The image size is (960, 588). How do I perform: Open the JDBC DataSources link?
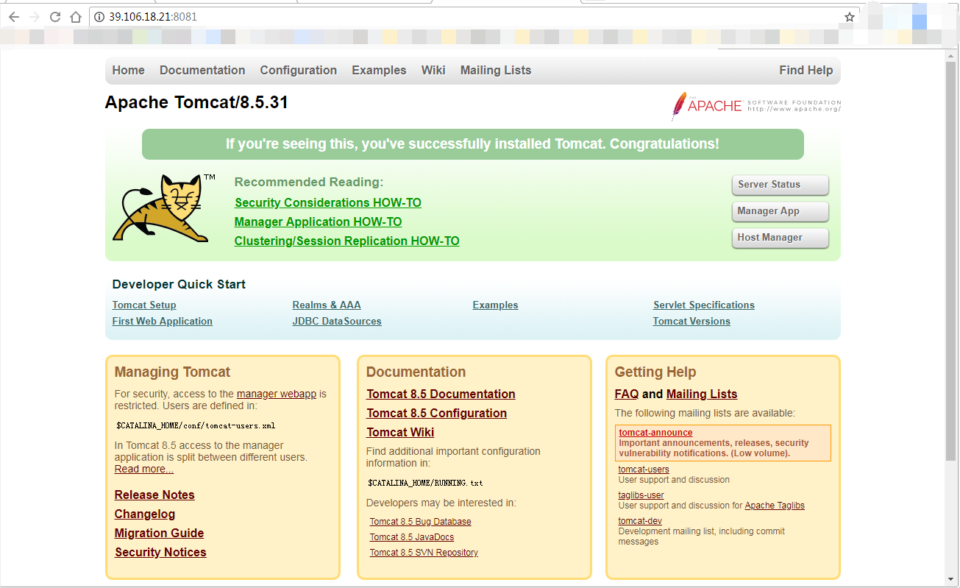[337, 321]
